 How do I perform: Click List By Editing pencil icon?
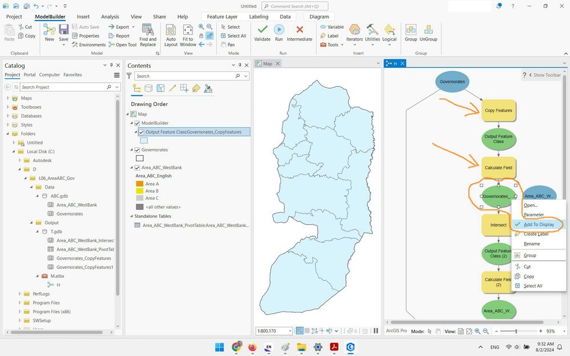(x=172, y=88)
